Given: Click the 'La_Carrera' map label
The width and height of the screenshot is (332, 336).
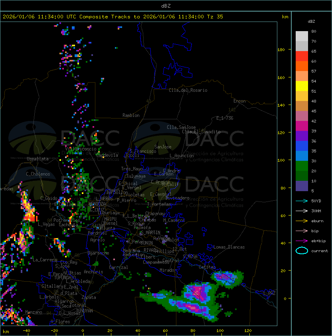Looking at the screenshot, I should [x=45, y=260].
